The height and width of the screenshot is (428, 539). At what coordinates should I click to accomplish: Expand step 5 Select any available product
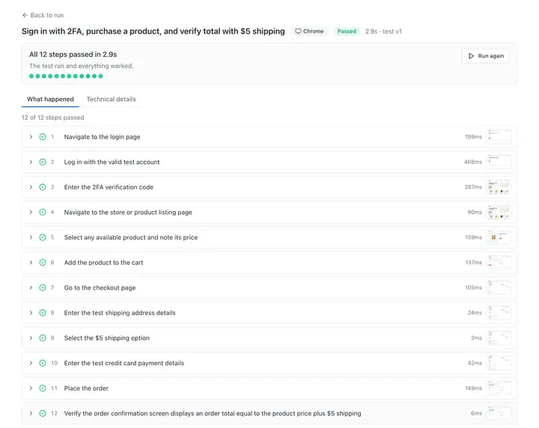coord(31,237)
